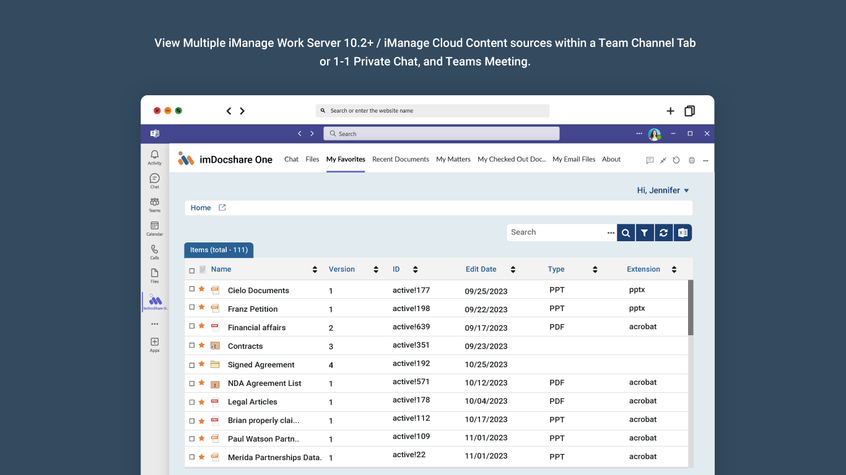Click Teams back navigation arrow
846x475 pixels.
pyautogui.click(x=300, y=134)
